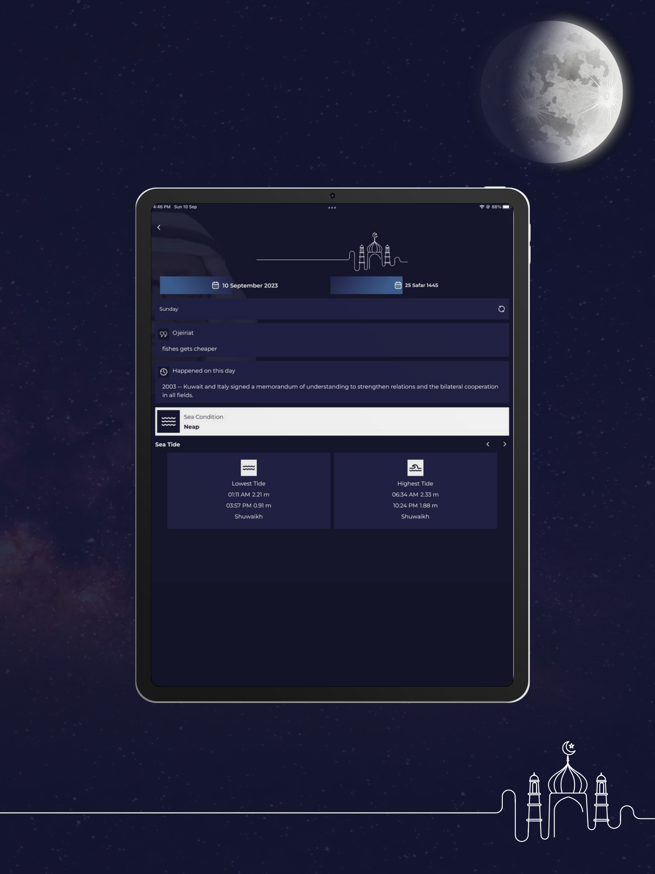This screenshot has height=874, width=655.
Task: Click the '01:11 AM 2.21 m' tide entry
Action: click(249, 495)
